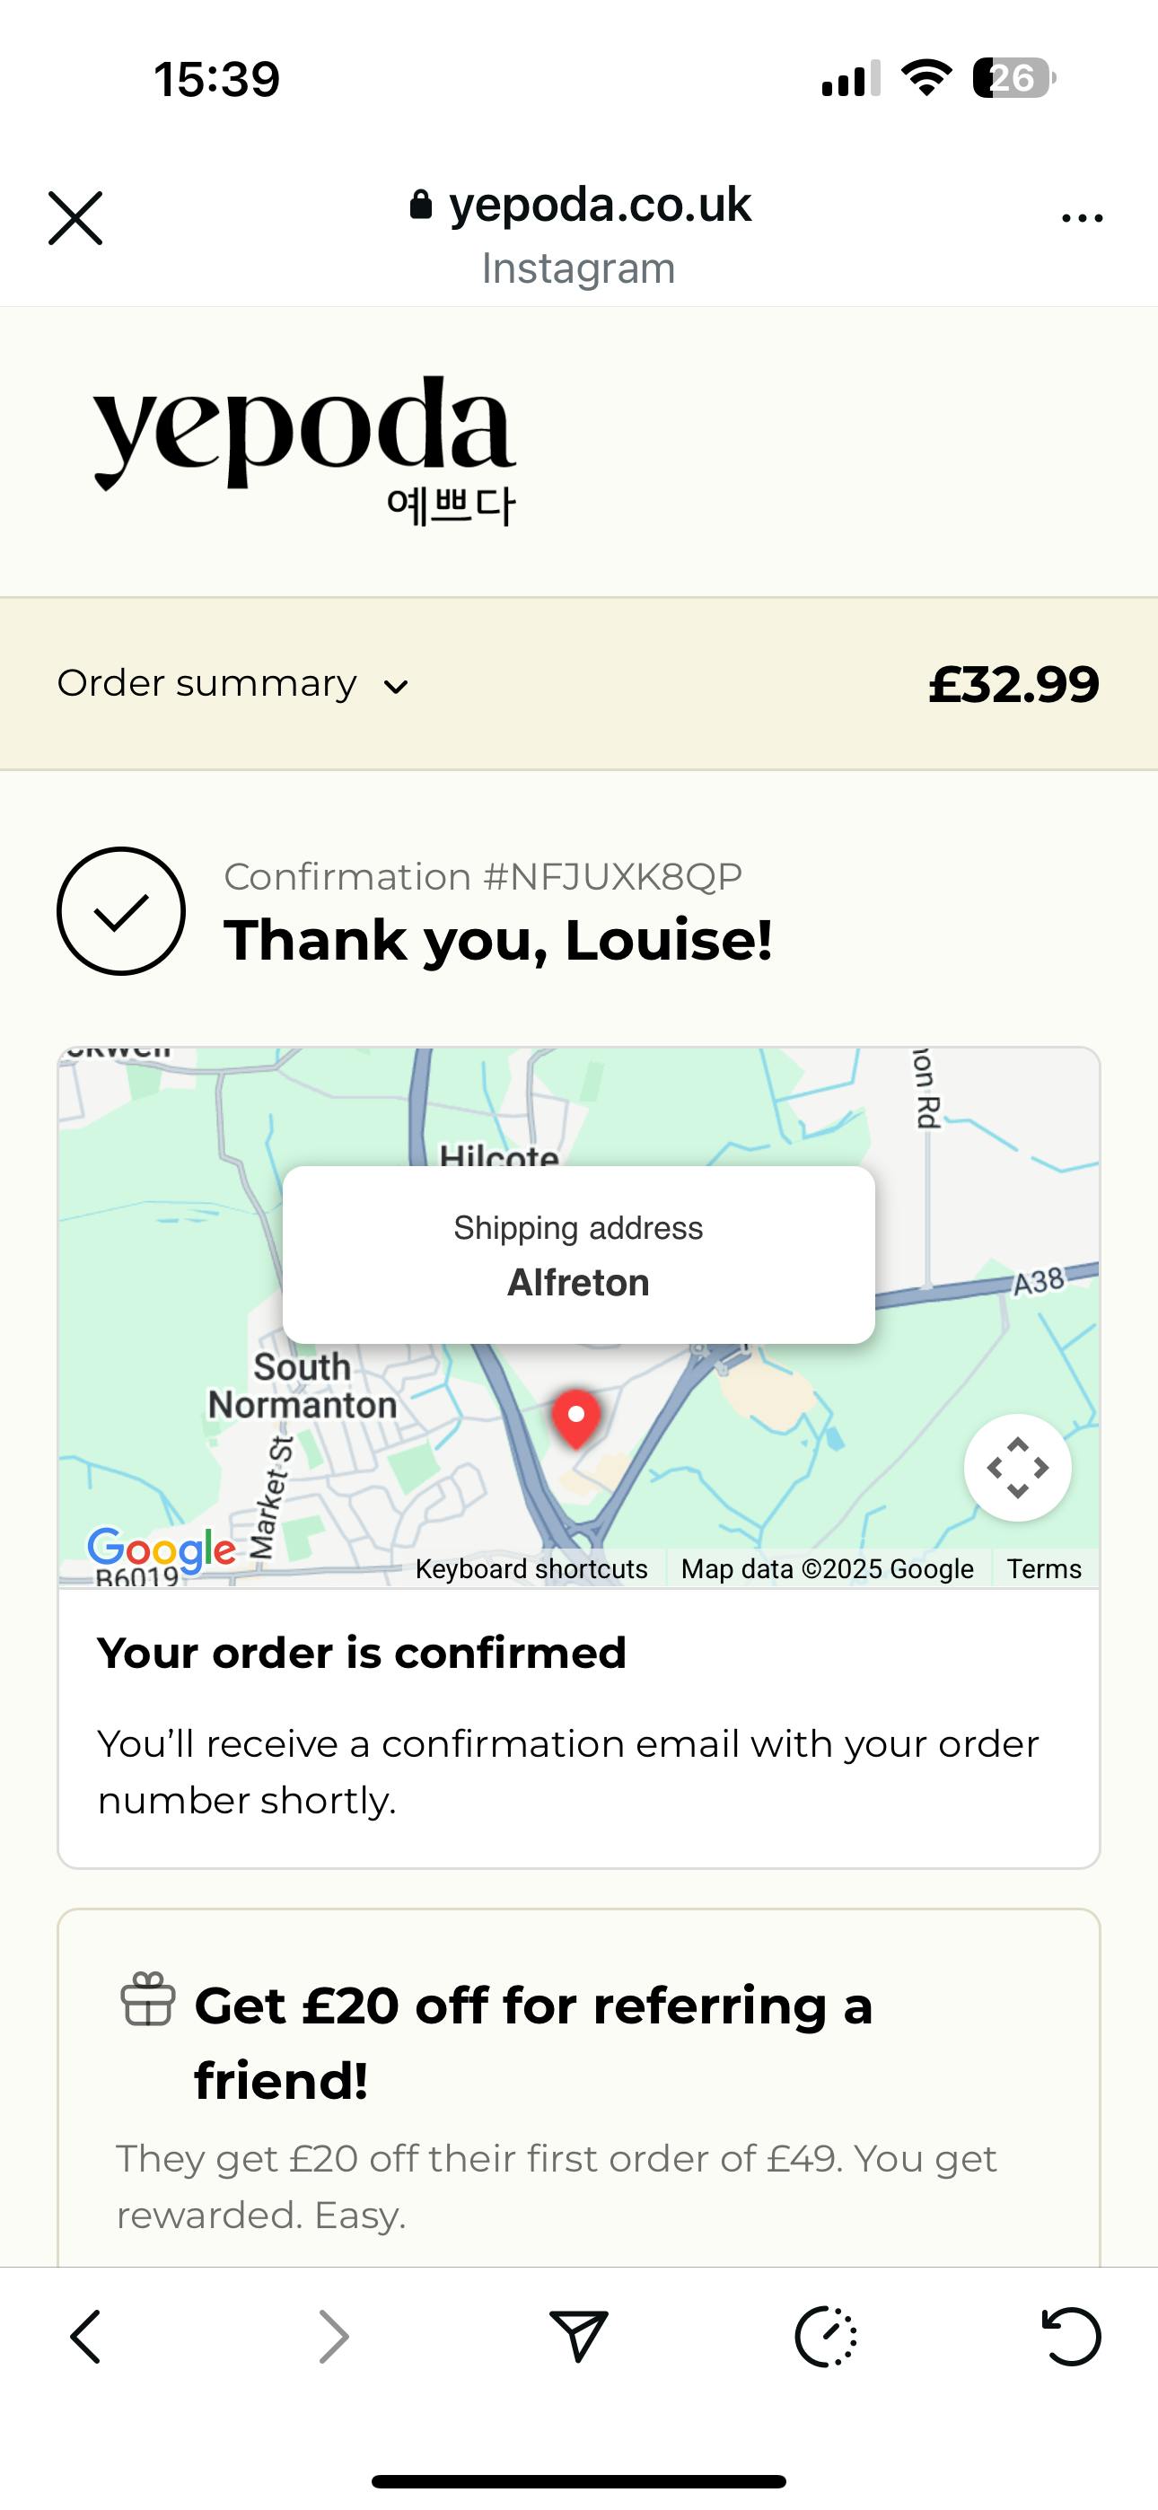Tap the Google logo on map
Image resolution: width=1158 pixels, height=2510 pixels.
[x=161, y=1549]
